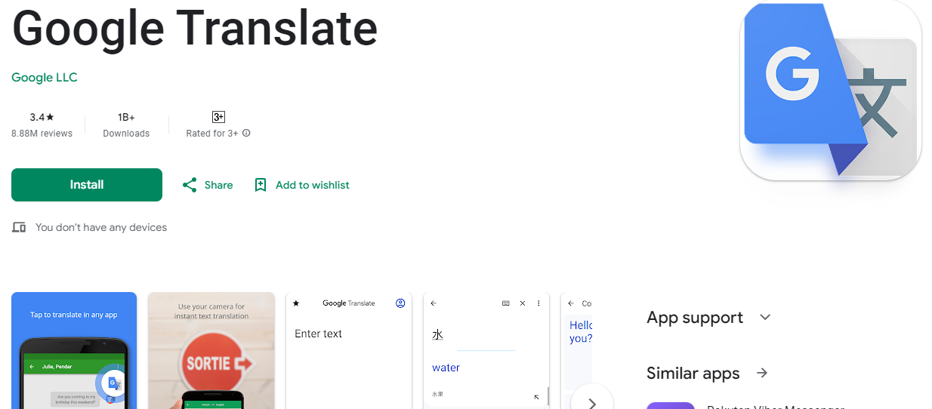Click the 3.4 star rating

coord(42,117)
